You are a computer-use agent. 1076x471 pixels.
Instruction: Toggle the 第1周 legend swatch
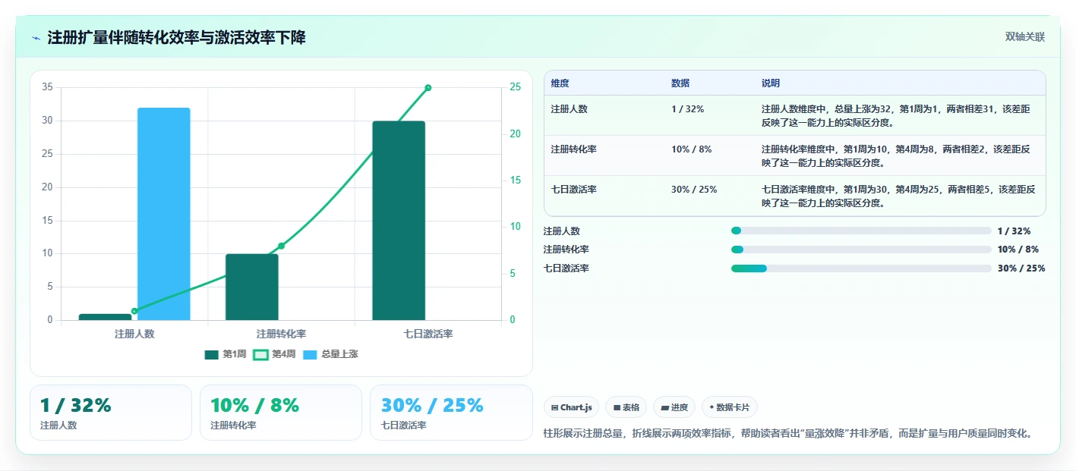(x=211, y=354)
